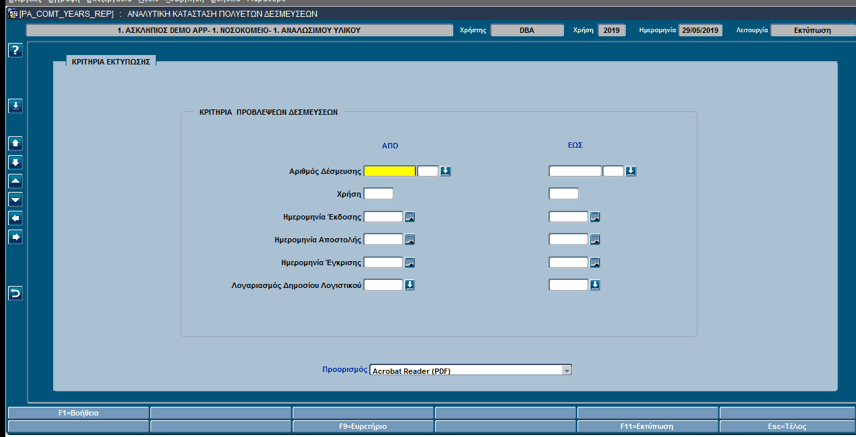Open calendar for Ημερομηνία Έκδοσης ΕΩΣ
Viewport: 856px width, 437px height.
pyautogui.click(x=595, y=217)
